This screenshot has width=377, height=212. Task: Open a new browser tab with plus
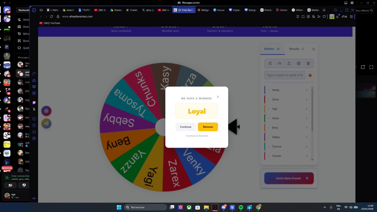tap(324, 10)
